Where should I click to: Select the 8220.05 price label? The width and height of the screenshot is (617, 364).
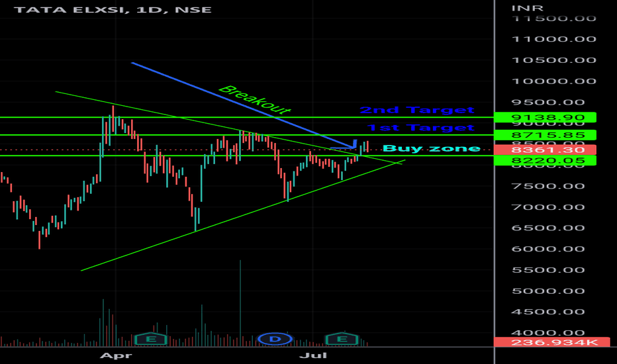[545, 161]
